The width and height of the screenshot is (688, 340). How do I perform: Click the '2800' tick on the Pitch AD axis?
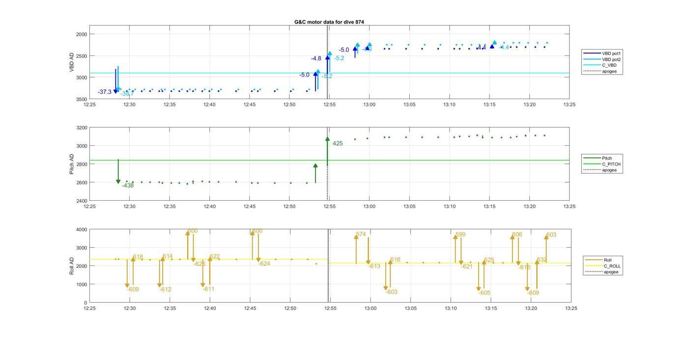pyautogui.click(x=82, y=164)
